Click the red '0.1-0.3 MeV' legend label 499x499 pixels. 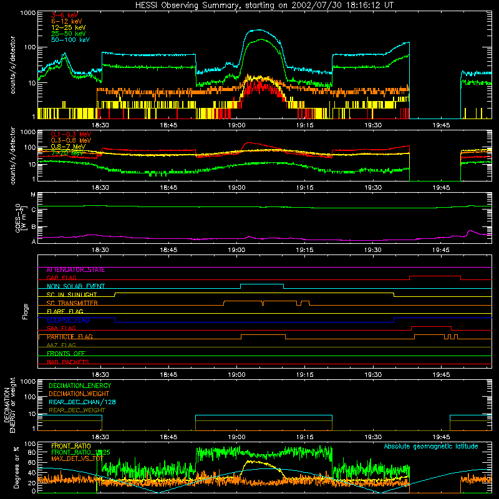pos(71,134)
